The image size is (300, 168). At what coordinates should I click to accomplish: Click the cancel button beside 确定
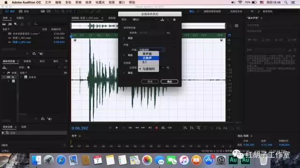click(x=150, y=82)
